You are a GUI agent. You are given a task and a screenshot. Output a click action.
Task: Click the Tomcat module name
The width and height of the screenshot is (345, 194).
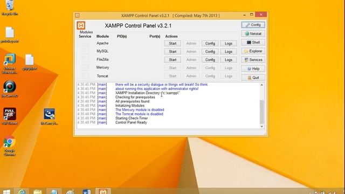[102, 76]
